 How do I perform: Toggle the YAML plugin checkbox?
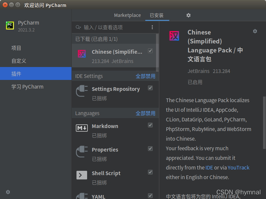tap(150, 196)
